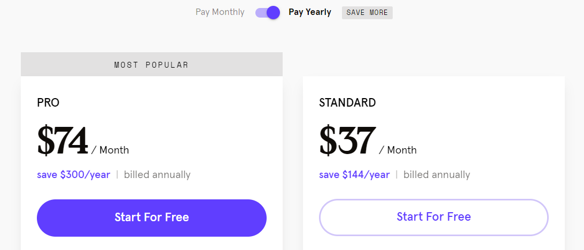The image size is (584, 250).
Task: Click the save $144/year text
Action: 355,175
